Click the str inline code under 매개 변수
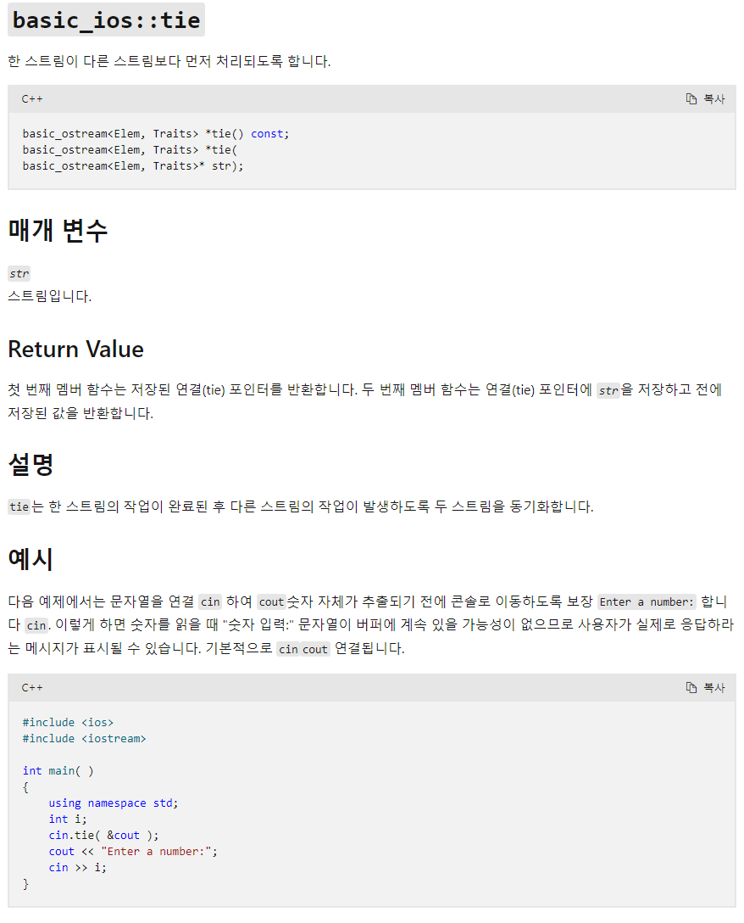 pos(19,273)
